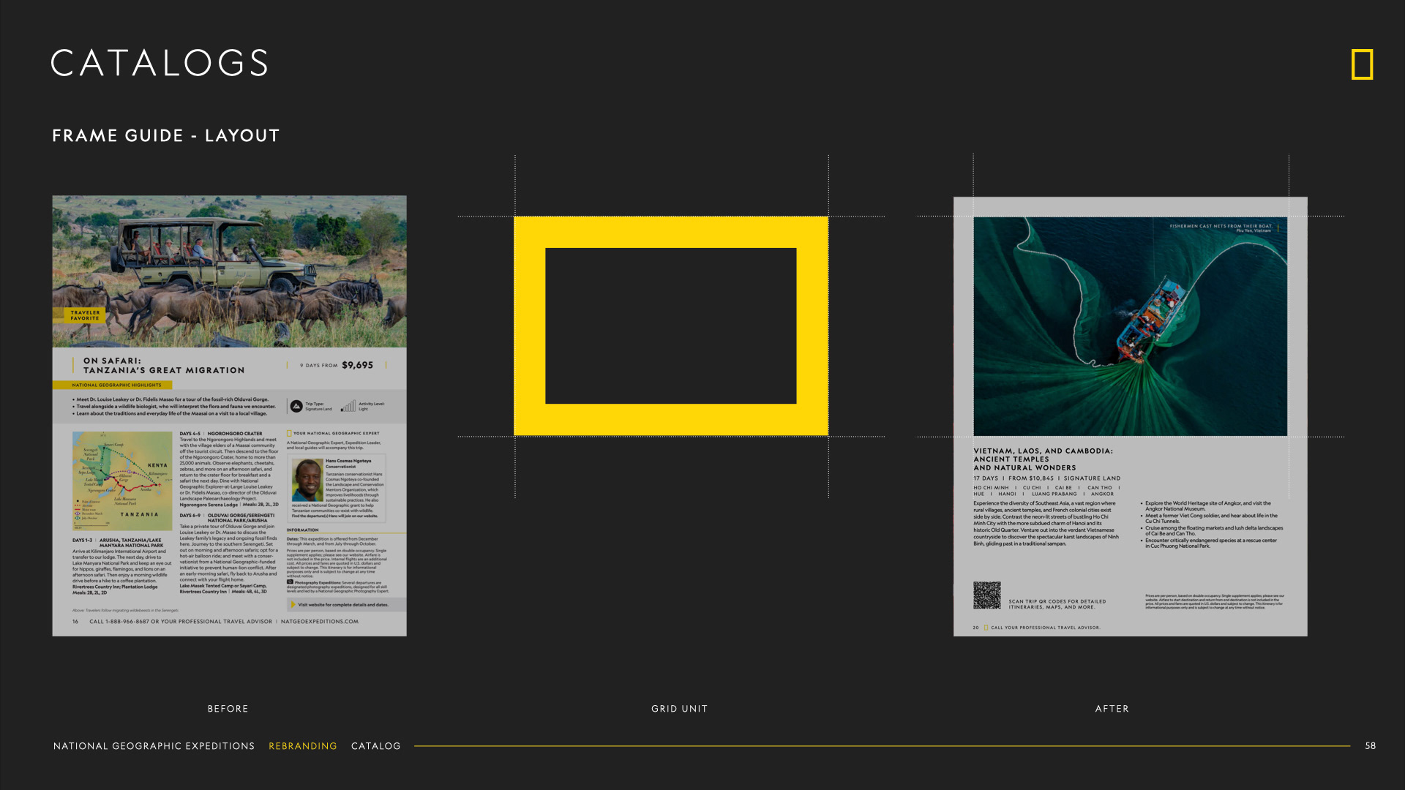Click the yellow arrow beside Visit website
Viewport: 1405px width, 790px height.
click(293, 605)
